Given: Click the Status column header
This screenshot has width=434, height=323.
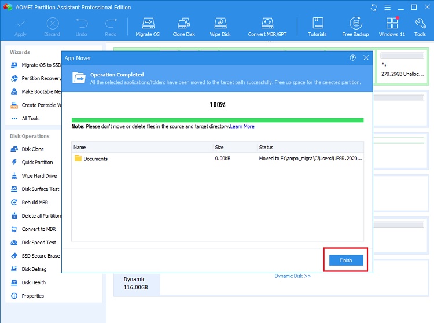Looking at the screenshot, I should (310, 148).
